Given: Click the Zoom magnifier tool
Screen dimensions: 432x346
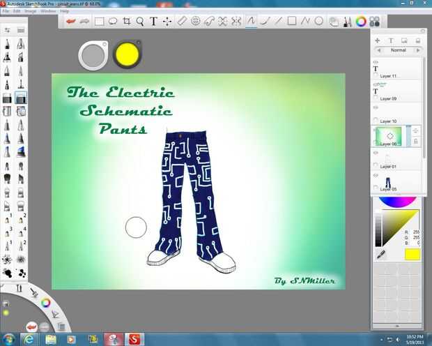Looking at the screenshot, I should point(140,21).
